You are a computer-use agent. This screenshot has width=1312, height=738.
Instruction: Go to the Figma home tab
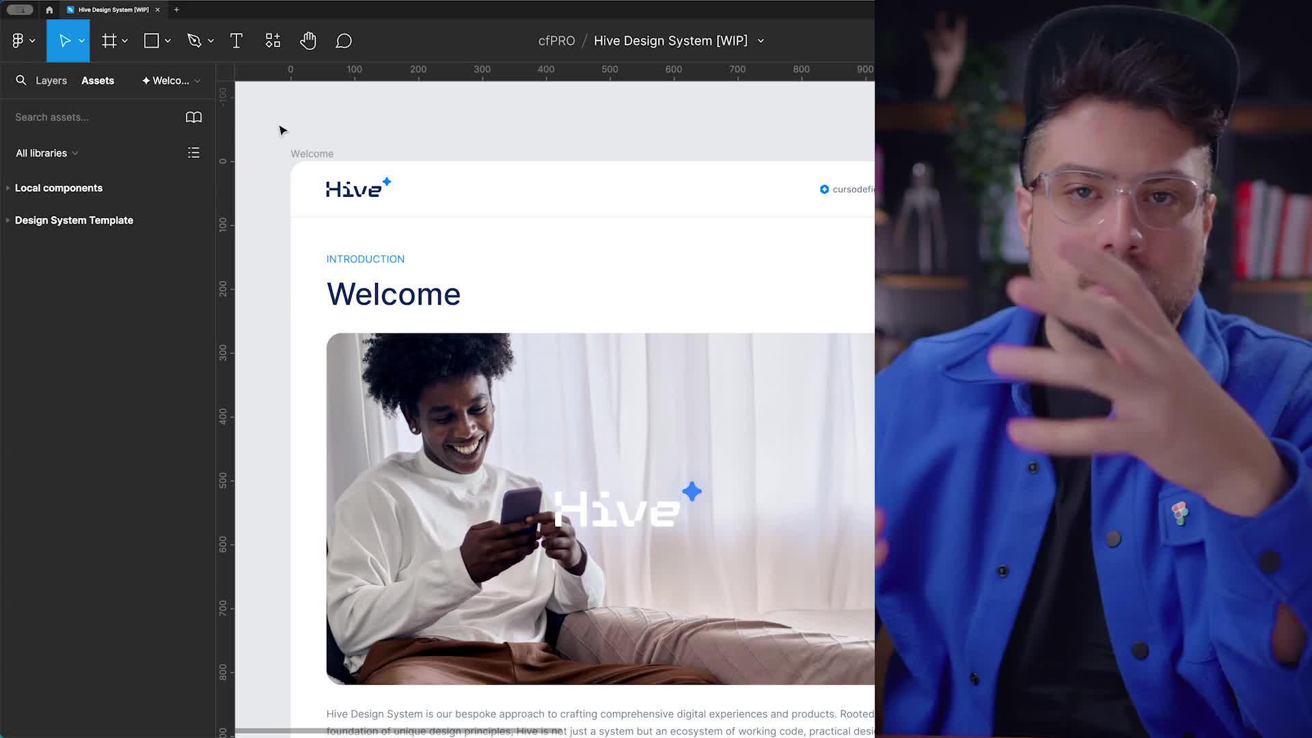point(49,10)
